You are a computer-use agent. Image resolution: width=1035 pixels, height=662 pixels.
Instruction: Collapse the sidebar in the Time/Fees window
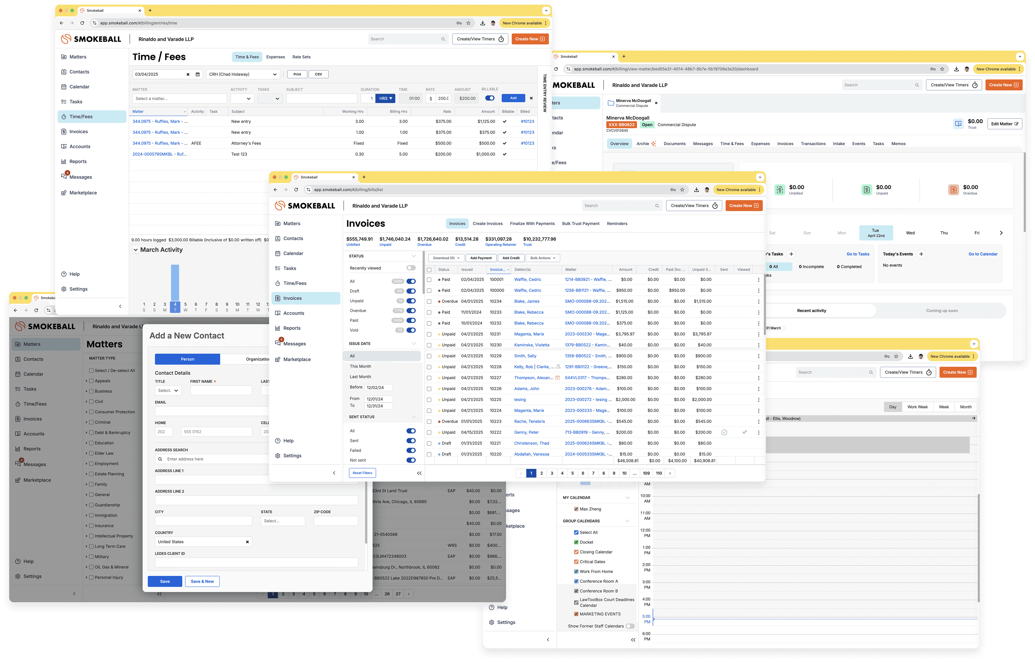click(120, 307)
